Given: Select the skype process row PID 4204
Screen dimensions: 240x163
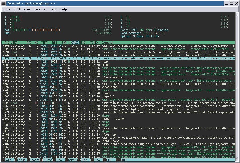Looking at the screenshot, I should 118,65.
